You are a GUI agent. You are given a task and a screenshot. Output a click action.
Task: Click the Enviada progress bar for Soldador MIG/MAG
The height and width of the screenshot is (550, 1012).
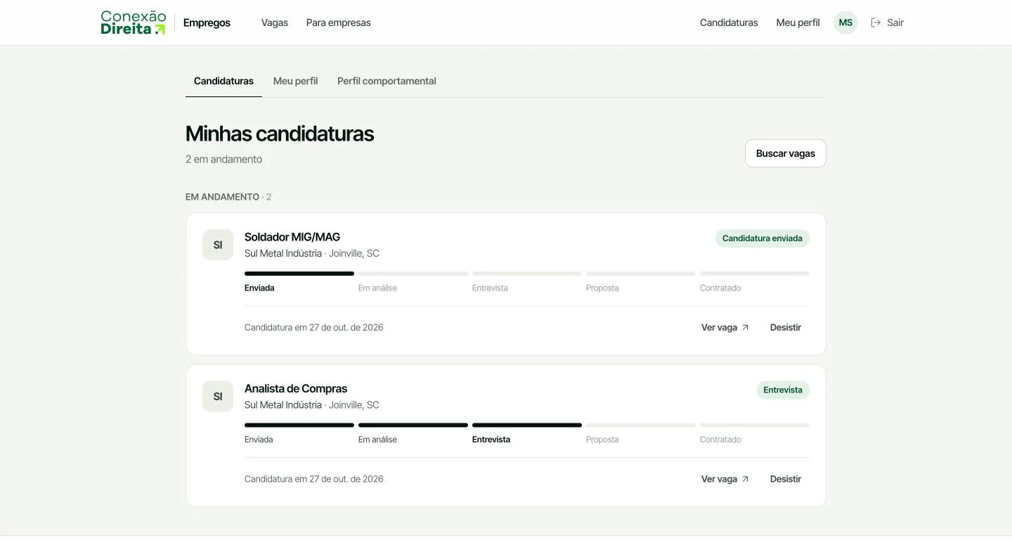pyautogui.click(x=299, y=274)
